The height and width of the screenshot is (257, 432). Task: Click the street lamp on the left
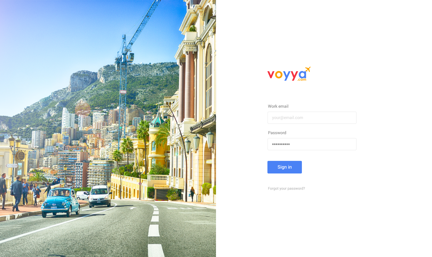pos(14,157)
